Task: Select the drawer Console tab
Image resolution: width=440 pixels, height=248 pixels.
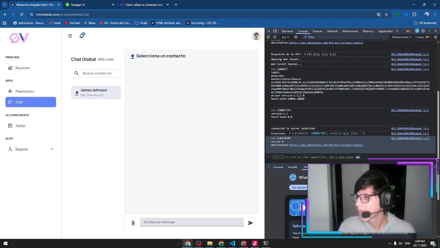Action: tap(278, 167)
